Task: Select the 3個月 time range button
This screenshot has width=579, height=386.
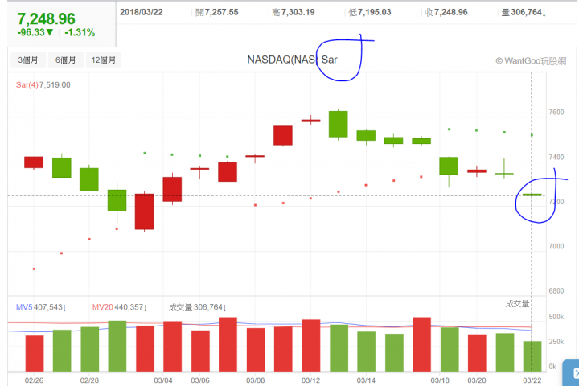Action: [x=28, y=60]
